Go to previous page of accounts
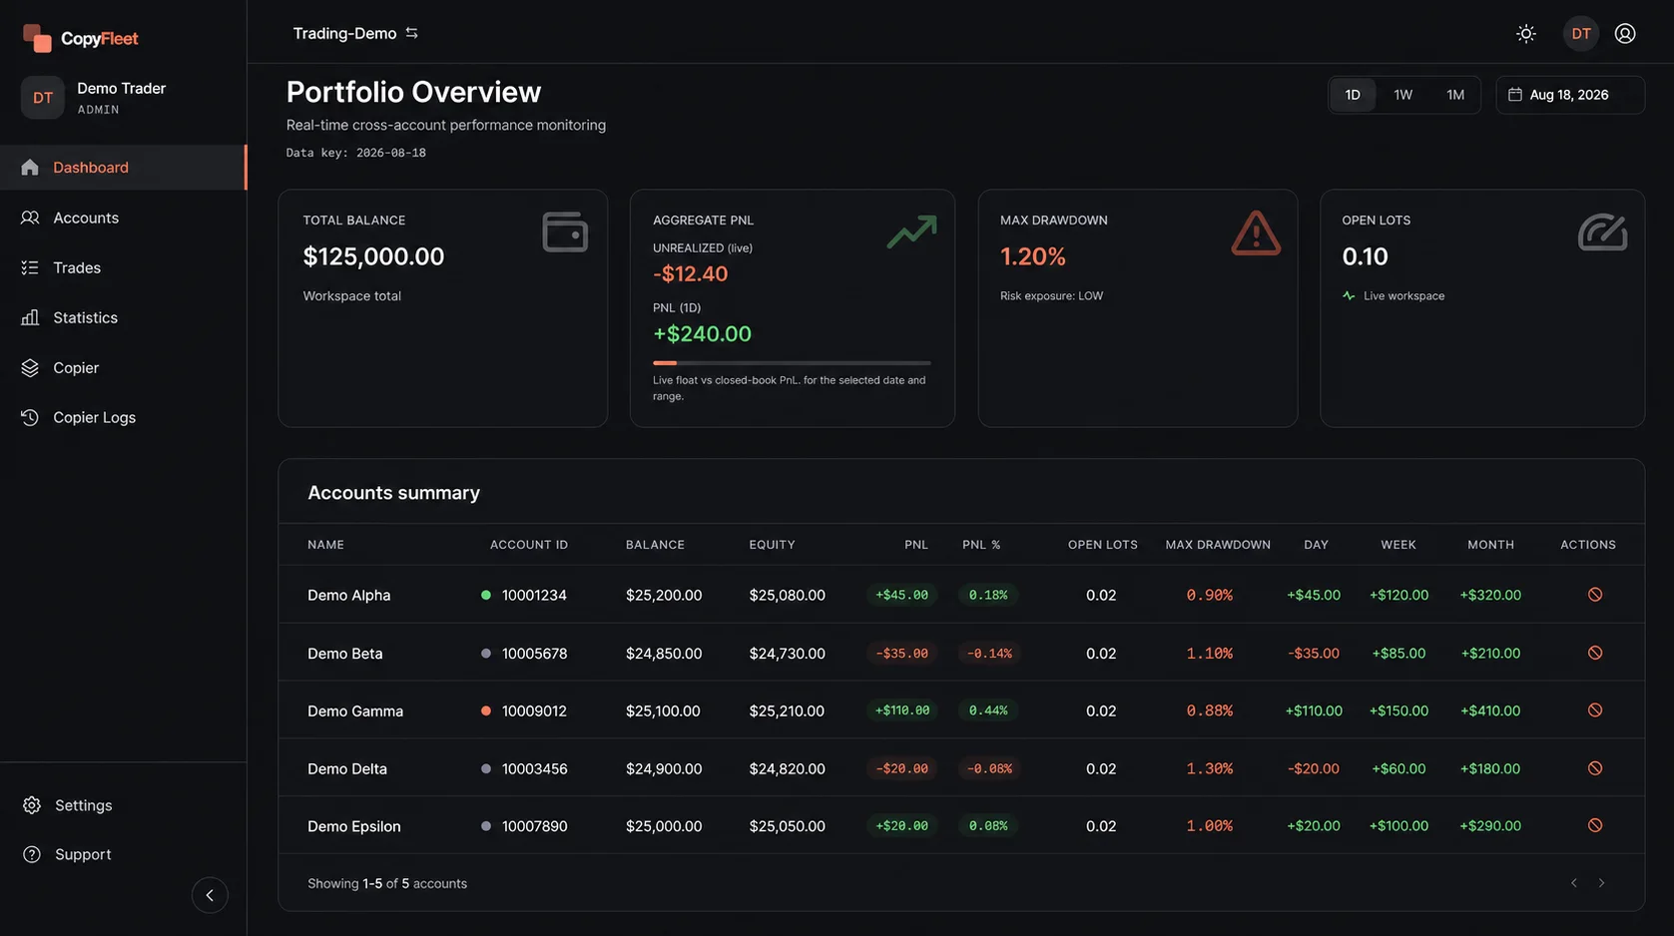The image size is (1674, 936). pyautogui.click(x=1574, y=883)
